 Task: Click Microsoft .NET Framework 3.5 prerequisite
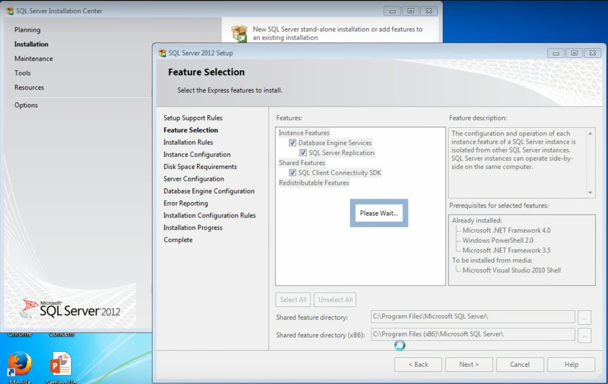coord(506,250)
